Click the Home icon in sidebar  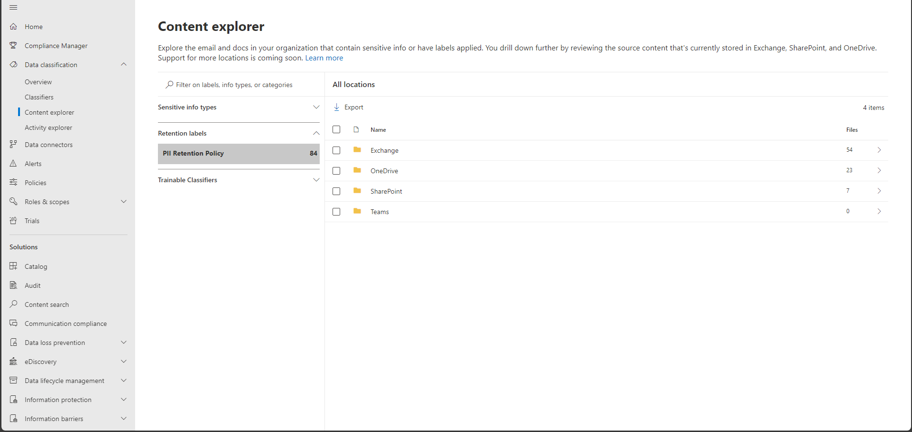point(13,27)
